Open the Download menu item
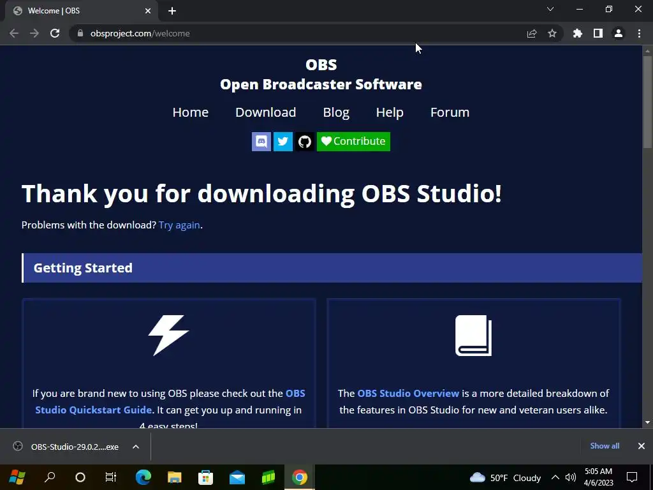The image size is (653, 490). [266, 112]
